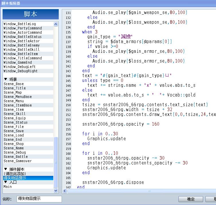Focus the 名称 script name field
This screenshot has height=205, width=216.
pyautogui.click(x=39, y=199)
